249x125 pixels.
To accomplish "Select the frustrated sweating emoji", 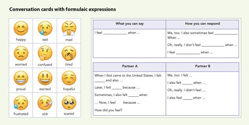I will [21, 103].
